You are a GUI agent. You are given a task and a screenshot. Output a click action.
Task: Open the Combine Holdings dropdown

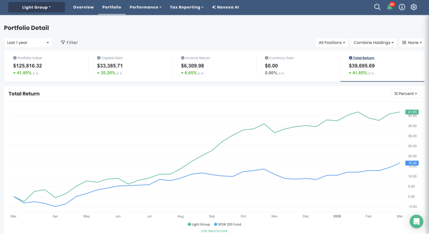tap(373, 42)
